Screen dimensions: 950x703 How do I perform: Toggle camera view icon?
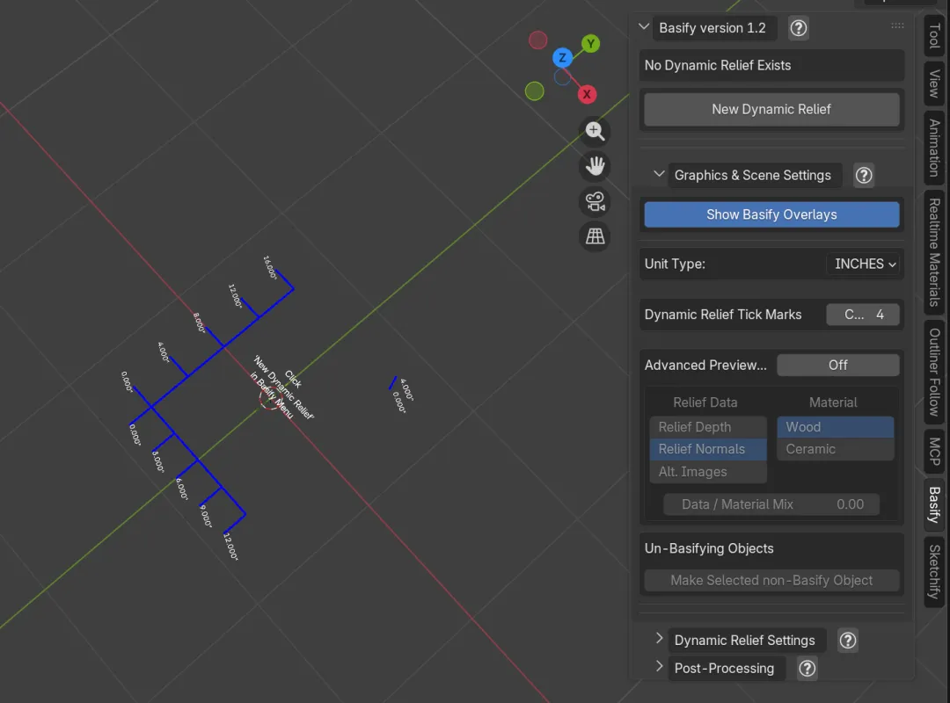tap(595, 201)
